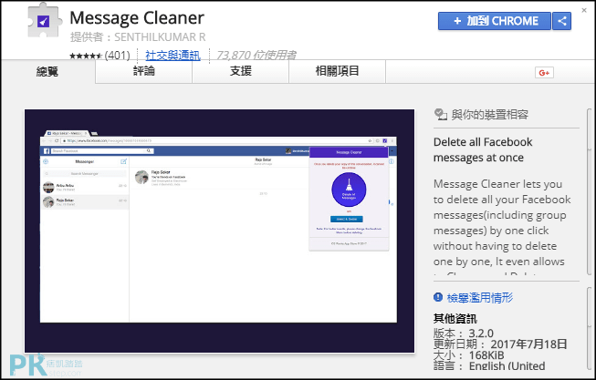Click the additional info section scrollbar
596x380 pixels.
(x=591, y=330)
